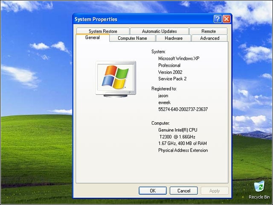Click the registered user name 'jason'
273x205 pixels.
point(163,96)
